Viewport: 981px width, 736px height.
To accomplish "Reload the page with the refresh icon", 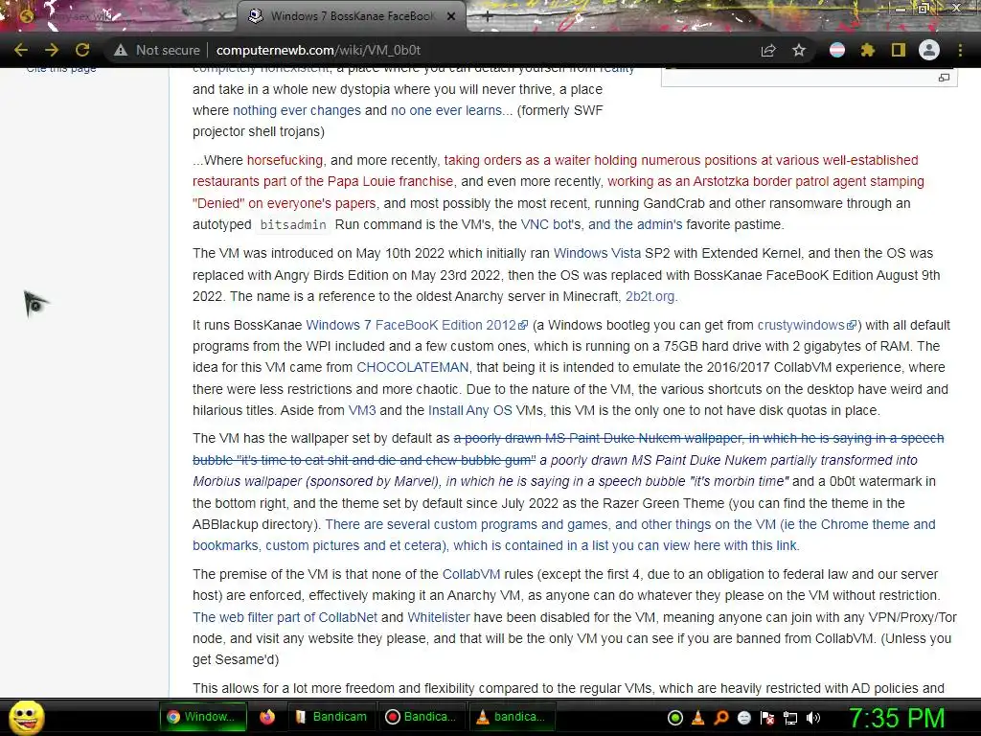I will (x=82, y=50).
